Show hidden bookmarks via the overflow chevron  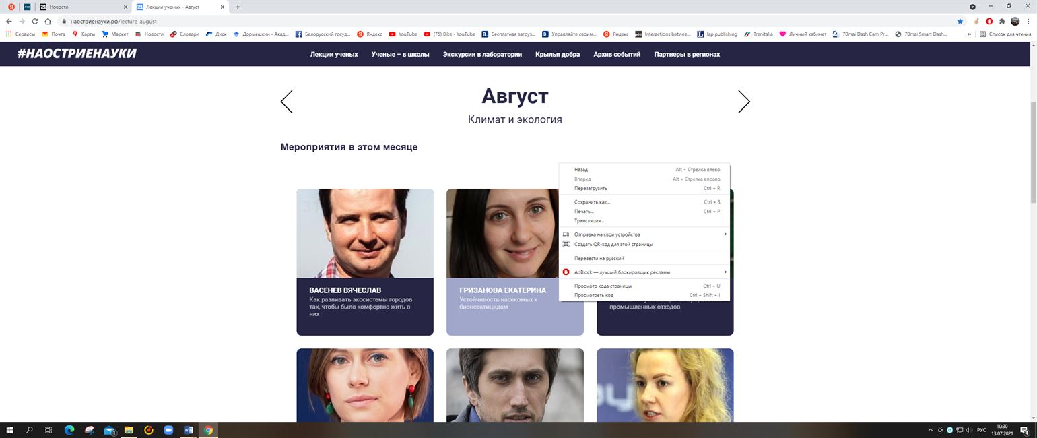(x=970, y=34)
